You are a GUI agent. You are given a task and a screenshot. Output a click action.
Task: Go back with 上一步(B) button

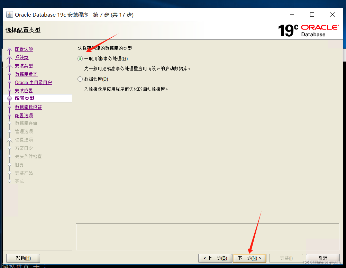[215, 258]
